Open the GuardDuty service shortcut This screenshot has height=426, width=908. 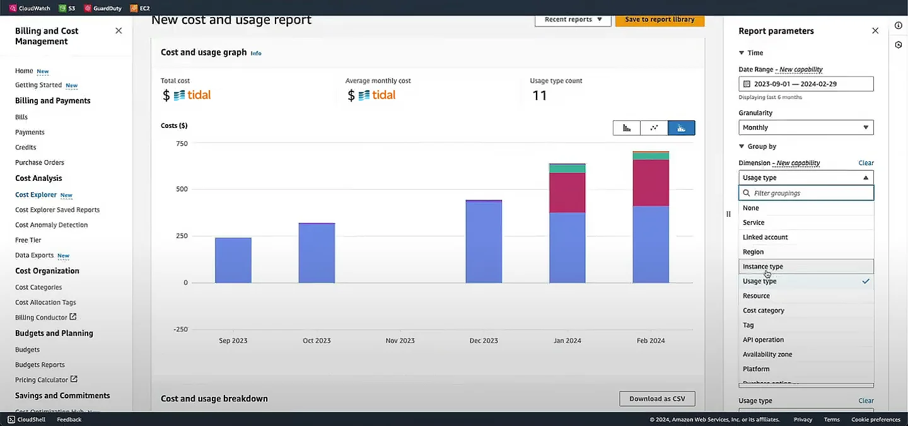(x=103, y=8)
